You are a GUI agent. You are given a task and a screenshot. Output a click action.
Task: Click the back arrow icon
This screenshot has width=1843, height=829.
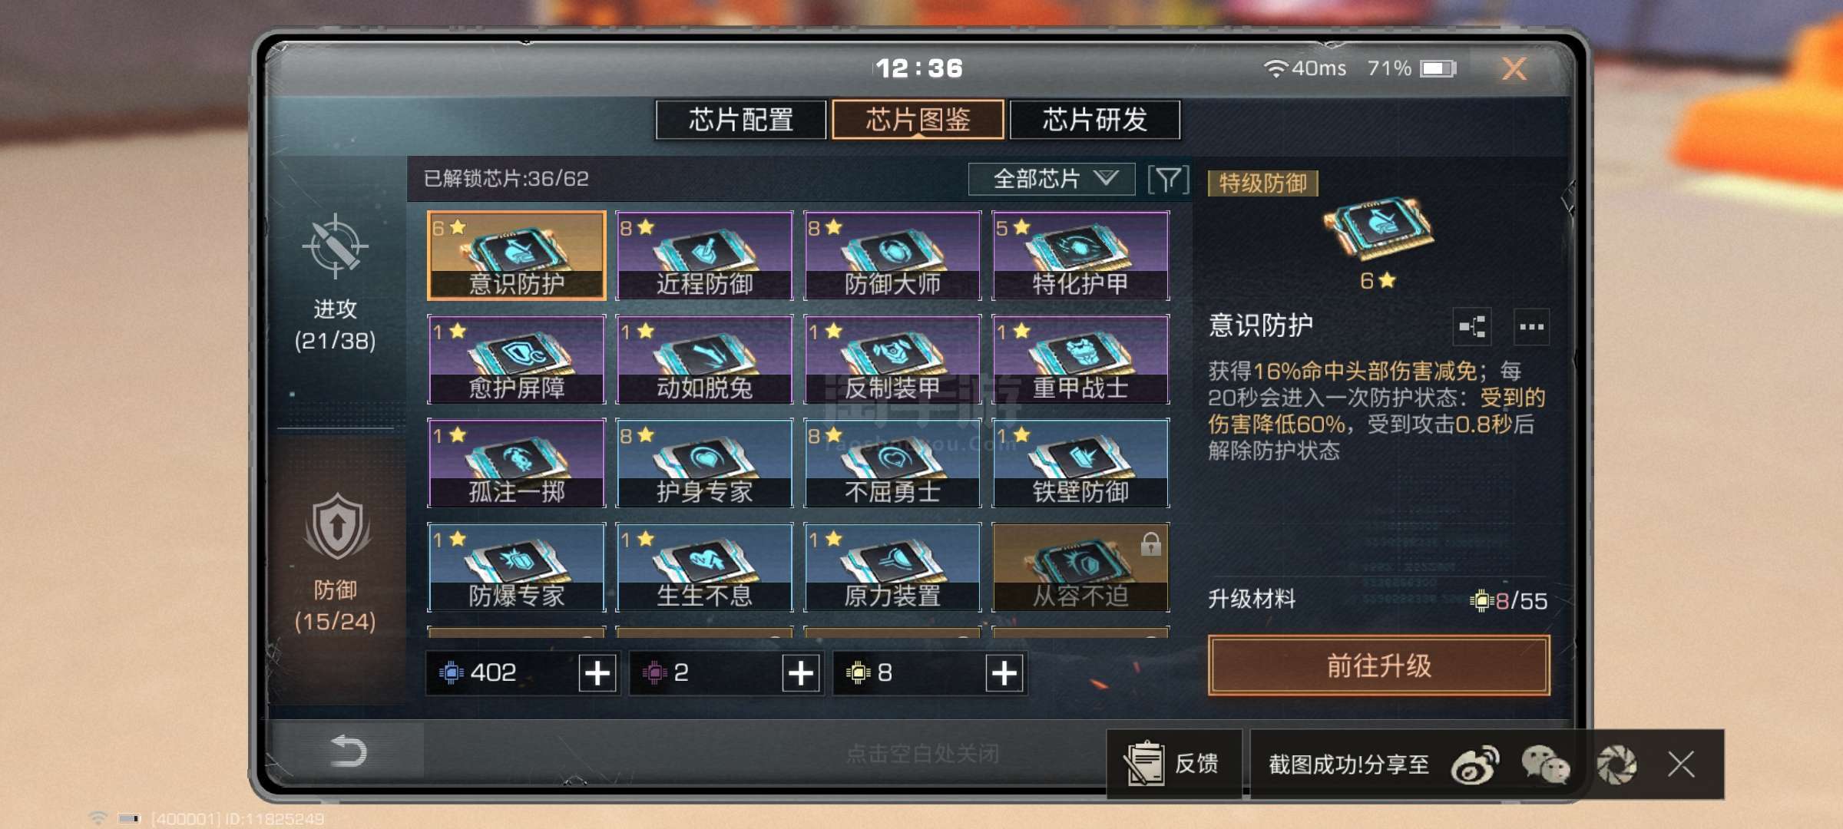pyautogui.click(x=348, y=751)
